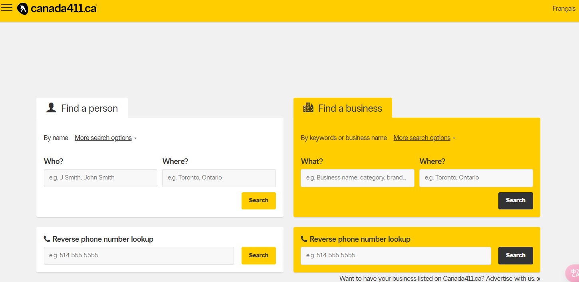Click the dark Search button for business search
579x282 pixels.
(x=516, y=201)
